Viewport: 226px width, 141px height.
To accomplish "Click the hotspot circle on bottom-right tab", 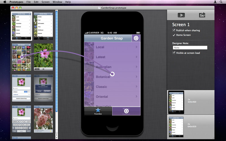I will [126, 111].
